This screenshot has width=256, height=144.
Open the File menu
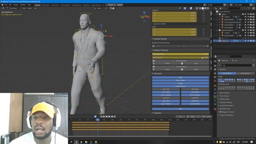[6, 5]
